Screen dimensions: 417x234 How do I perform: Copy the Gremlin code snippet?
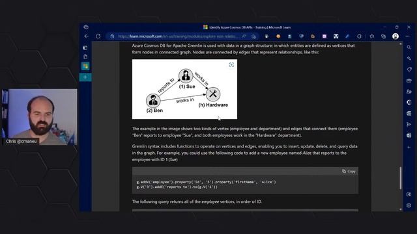tap(349, 172)
